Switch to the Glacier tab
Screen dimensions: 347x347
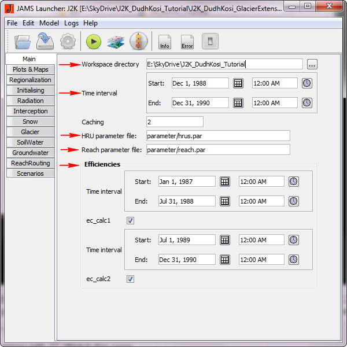tap(31, 132)
